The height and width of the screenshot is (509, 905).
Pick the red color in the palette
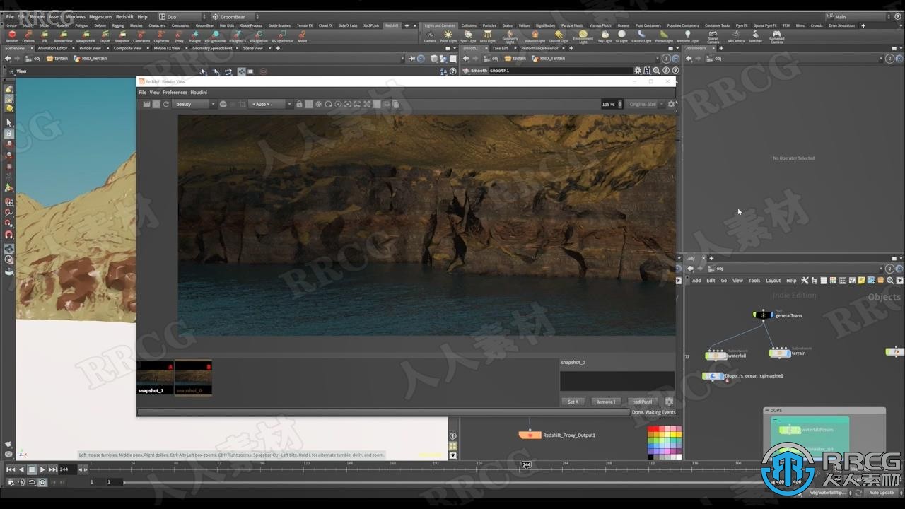pyautogui.click(x=652, y=429)
